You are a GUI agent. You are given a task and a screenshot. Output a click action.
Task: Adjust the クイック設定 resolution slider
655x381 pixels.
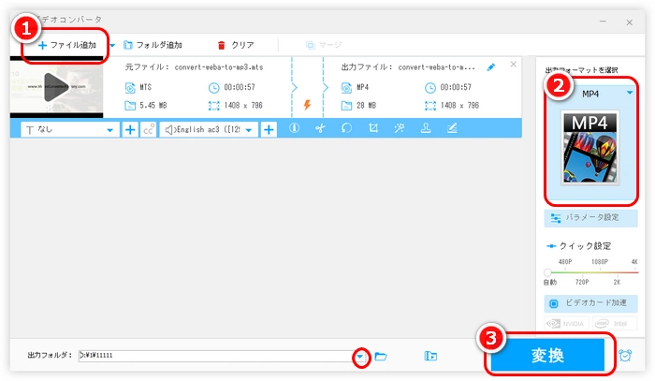548,272
